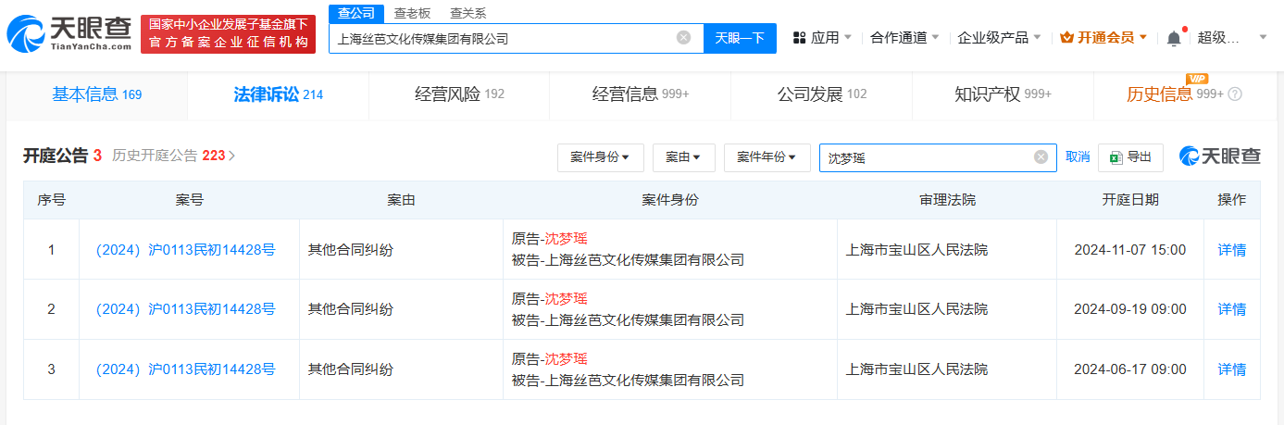This screenshot has width=1284, height=425.
Task: Open the notification bell
Action: click(1174, 38)
